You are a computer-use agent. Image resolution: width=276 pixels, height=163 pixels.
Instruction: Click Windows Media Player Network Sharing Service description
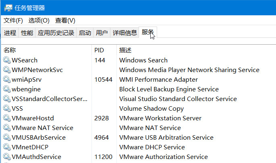click(x=189, y=70)
